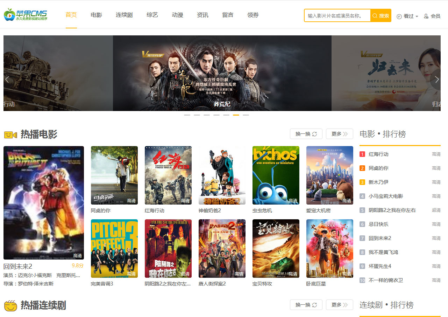
Task: Expand the 看过 history dropdown
Action: pyautogui.click(x=407, y=16)
